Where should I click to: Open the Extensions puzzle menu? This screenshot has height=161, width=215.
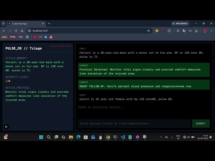coord(169,31)
